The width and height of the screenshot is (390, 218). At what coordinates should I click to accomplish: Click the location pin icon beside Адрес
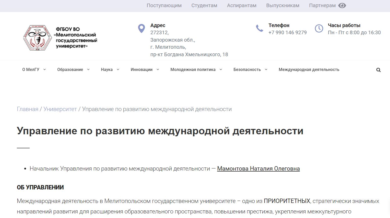pyautogui.click(x=141, y=28)
